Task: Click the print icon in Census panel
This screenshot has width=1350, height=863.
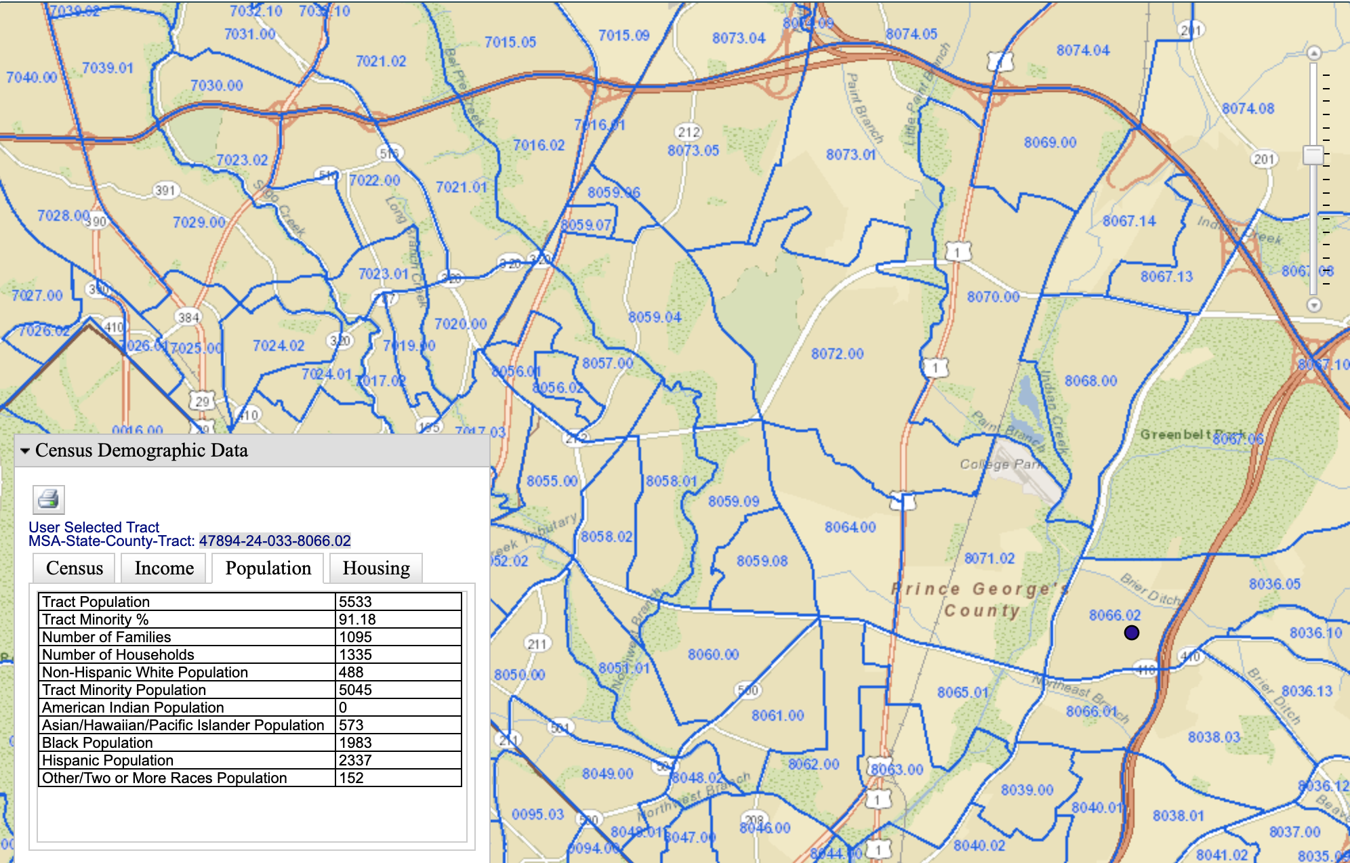Action: pyautogui.click(x=49, y=500)
